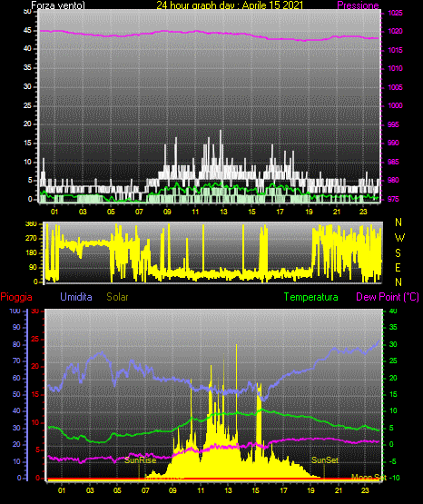Click the pressure value 1025 on the right axis
The height and width of the screenshot is (504, 423).
coord(395,13)
